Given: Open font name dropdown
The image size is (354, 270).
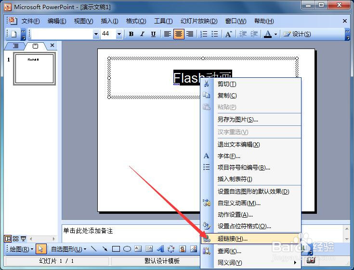Looking at the screenshot, I should coord(96,34).
